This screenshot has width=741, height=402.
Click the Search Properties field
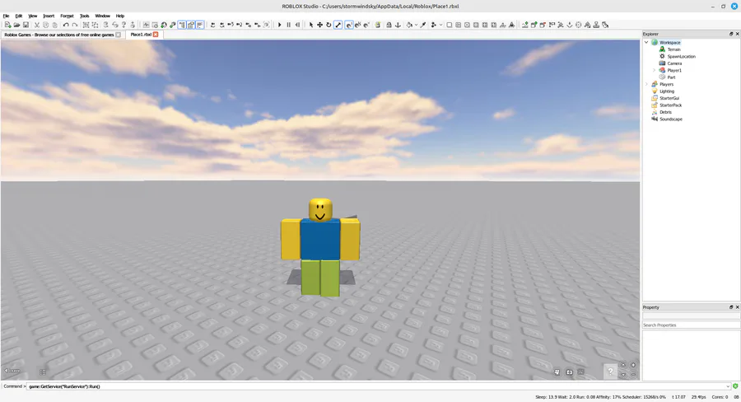691,325
